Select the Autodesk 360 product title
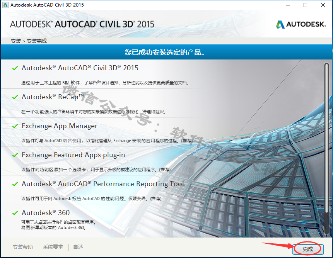The height and width of the screenshot is (258, 333). 46,213
